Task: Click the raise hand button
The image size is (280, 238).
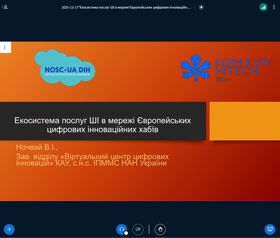Action: tap(160, 229)
